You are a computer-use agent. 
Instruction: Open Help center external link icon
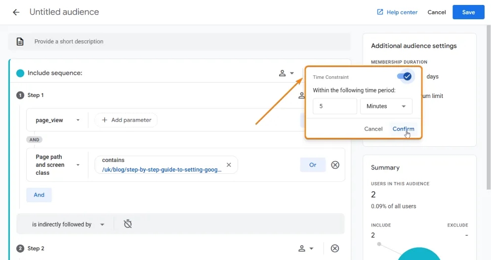[380, 12]
